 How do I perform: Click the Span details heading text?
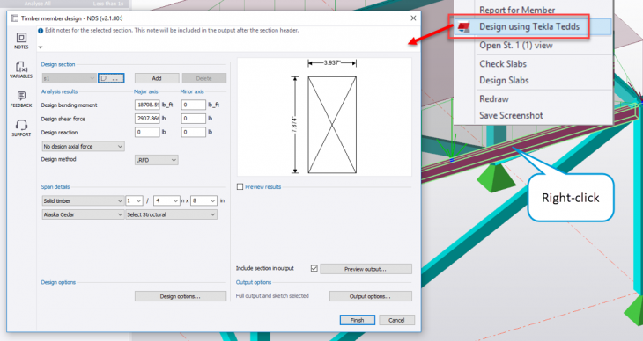(x=55, y=186)
